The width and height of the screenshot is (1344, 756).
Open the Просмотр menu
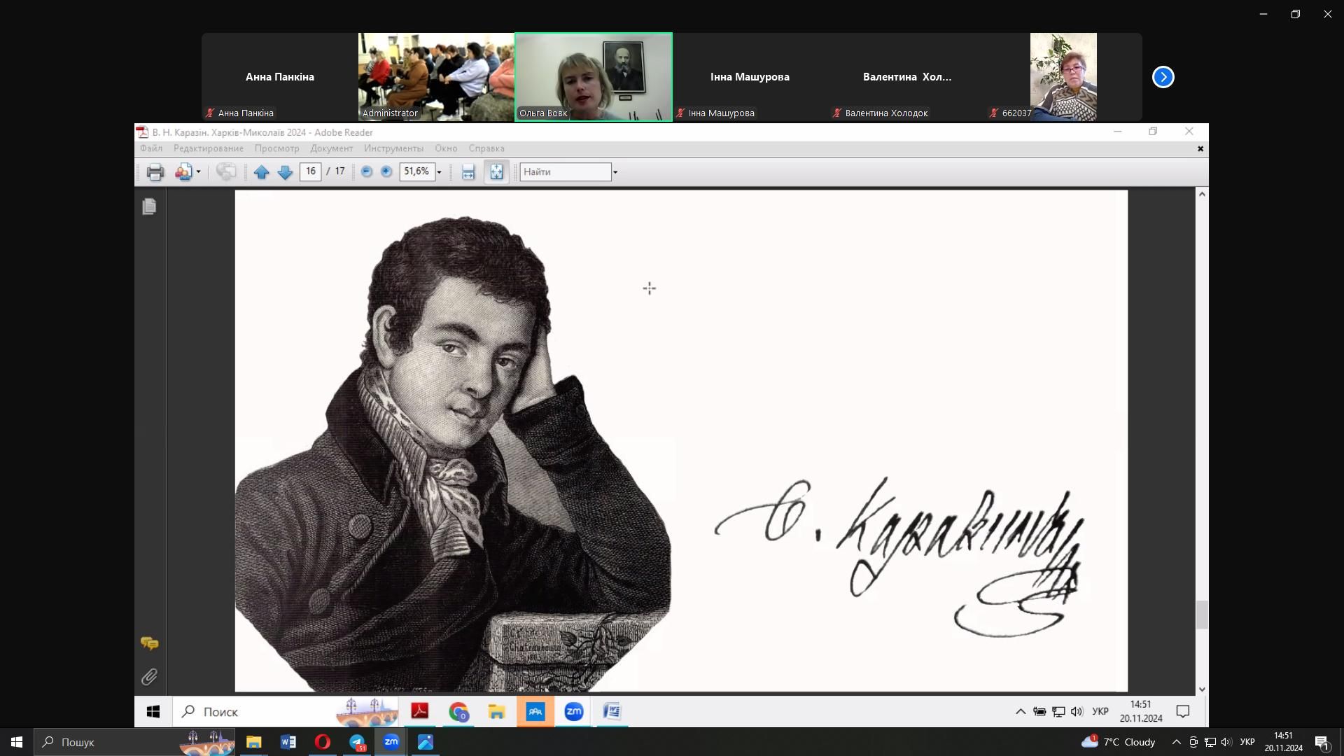click(277, 148)
